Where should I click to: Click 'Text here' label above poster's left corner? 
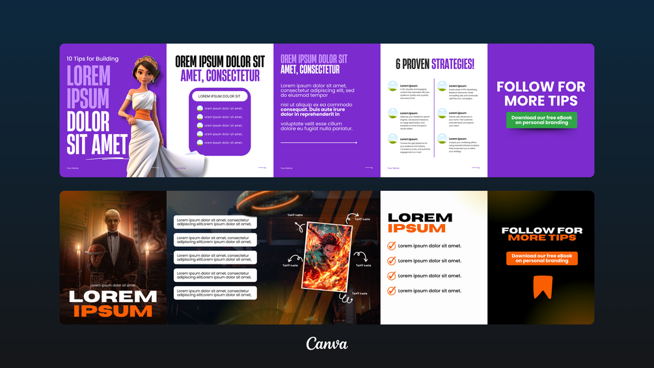(295, 216)
